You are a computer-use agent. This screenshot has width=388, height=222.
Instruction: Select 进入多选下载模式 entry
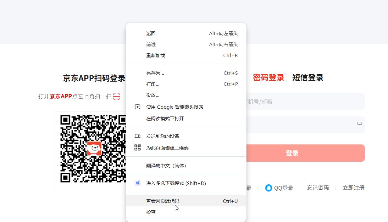pyautogui.click(x=186, y=183)
